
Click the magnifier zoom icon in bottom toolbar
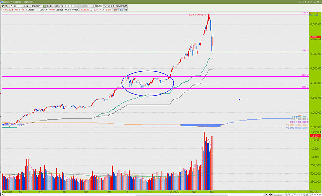pyautogui.click(x=310, y=195)
